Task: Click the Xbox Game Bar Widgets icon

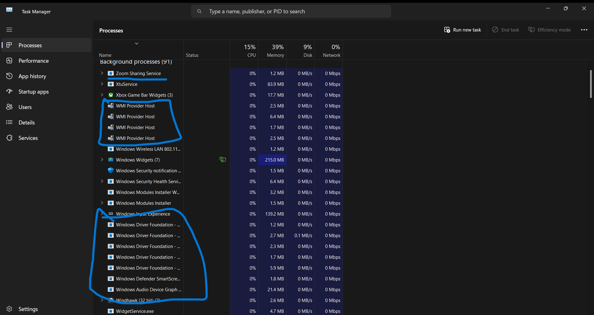Action: pos(111,95)
